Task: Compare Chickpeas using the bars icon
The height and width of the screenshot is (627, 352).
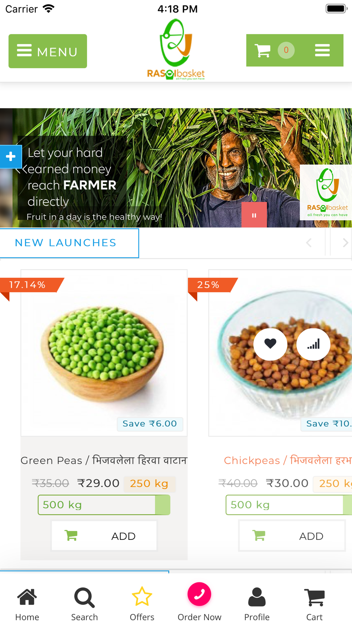Action: click(x=313, y=344)
